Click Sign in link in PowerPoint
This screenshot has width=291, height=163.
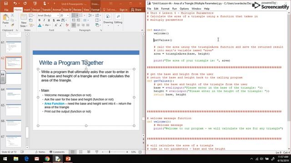tap(123, 10)
